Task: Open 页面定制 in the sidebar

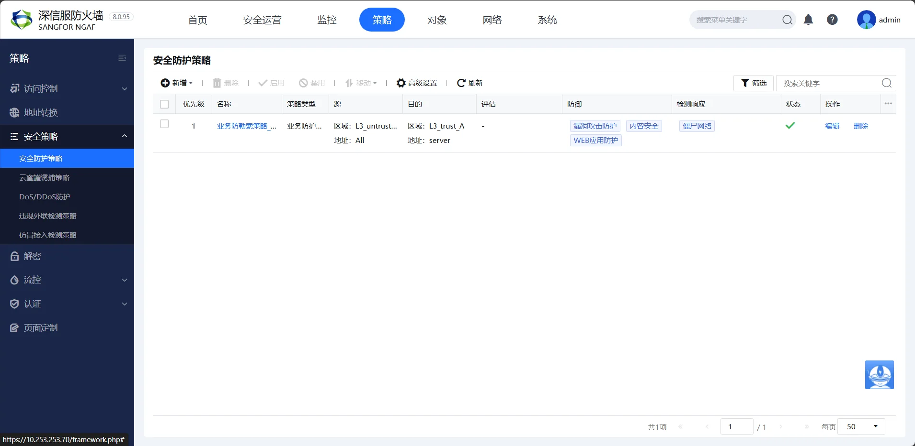Action: click(x=40, y=327)
